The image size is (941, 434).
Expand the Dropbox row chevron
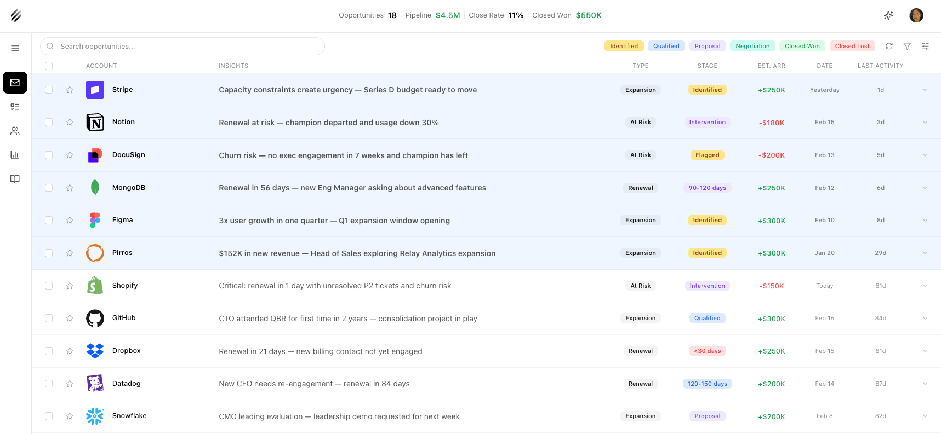click(925, 351)
